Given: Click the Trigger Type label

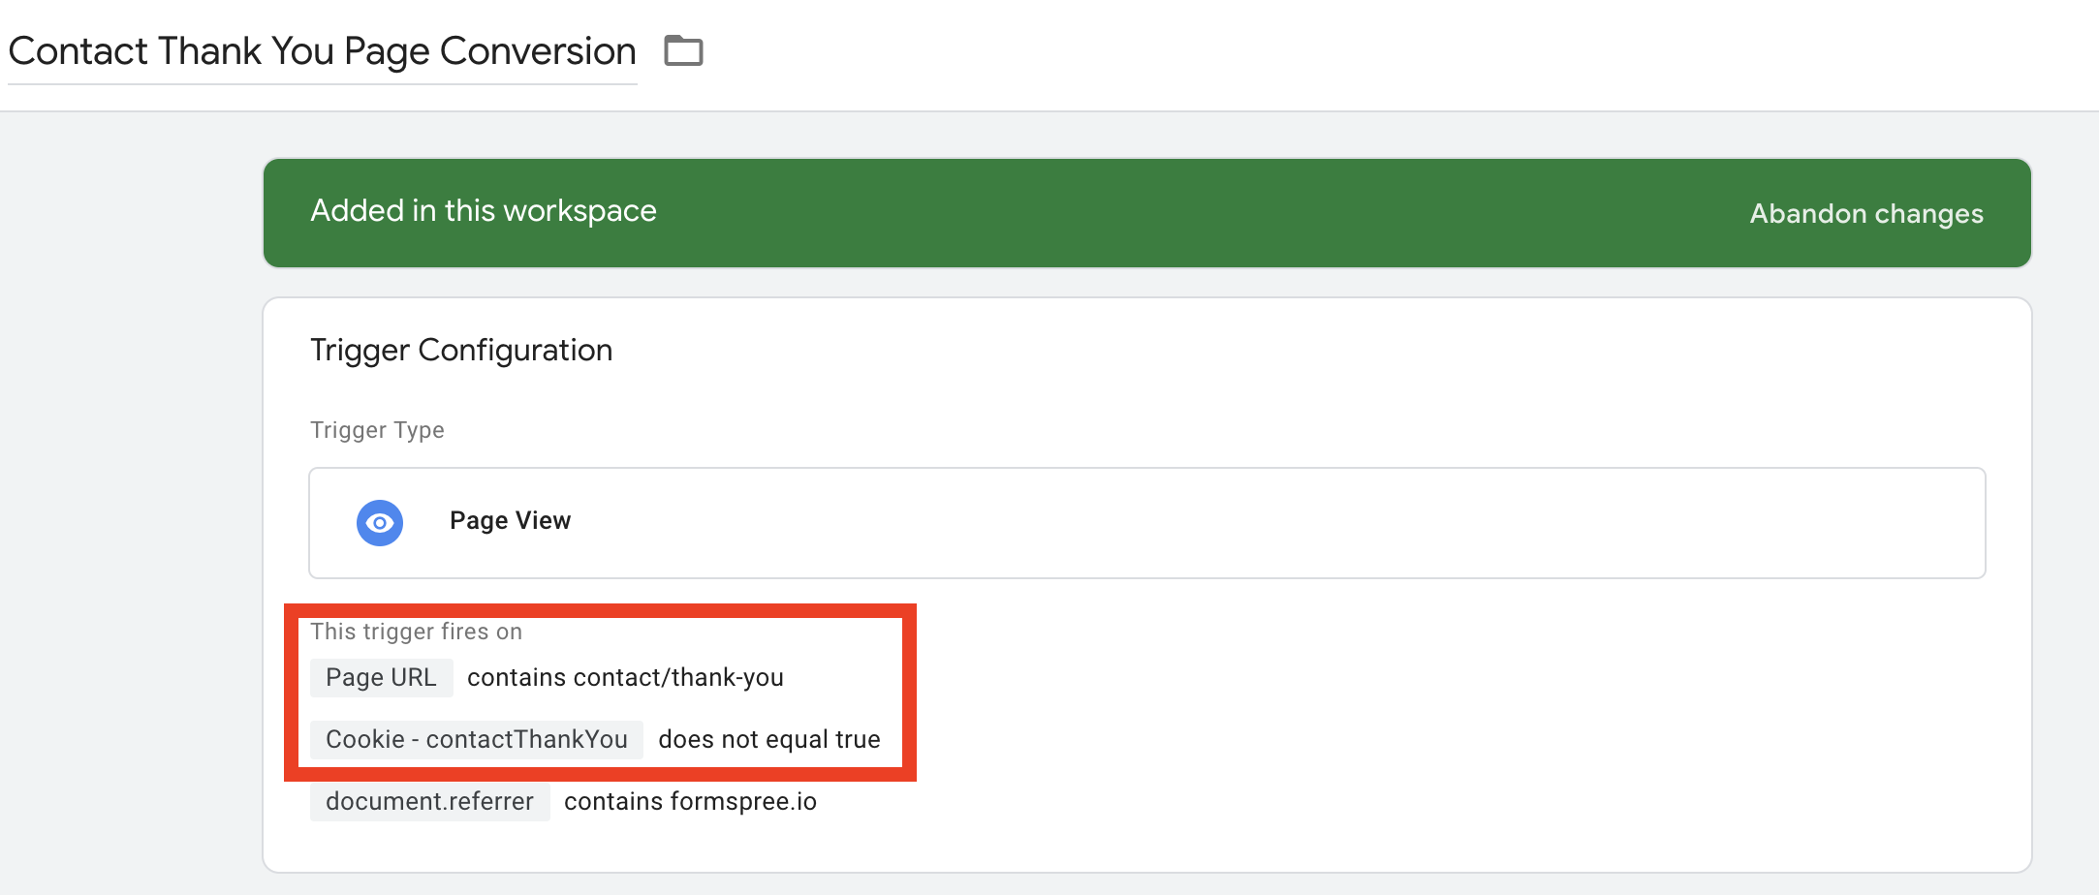Looking at the screenshot, I should coord(377,430).
